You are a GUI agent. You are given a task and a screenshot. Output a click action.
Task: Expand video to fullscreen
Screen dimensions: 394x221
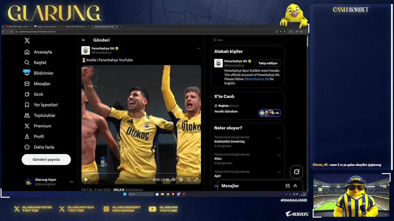tap(196, 180)
